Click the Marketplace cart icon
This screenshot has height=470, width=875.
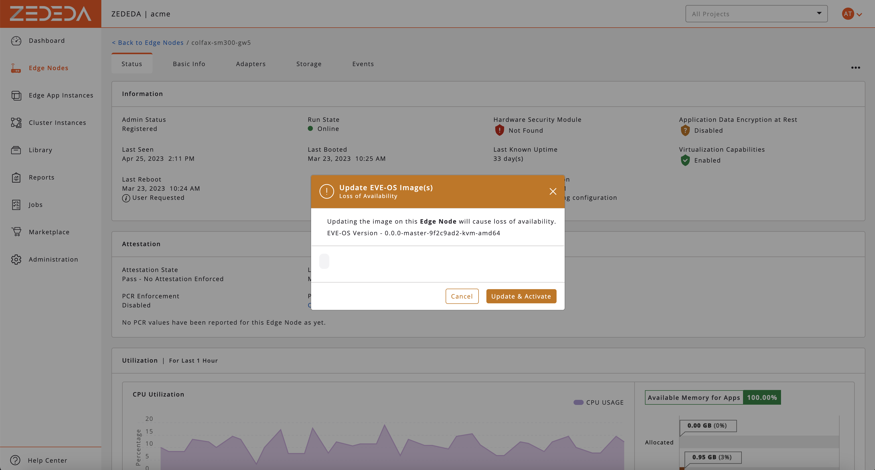(16, 232)
